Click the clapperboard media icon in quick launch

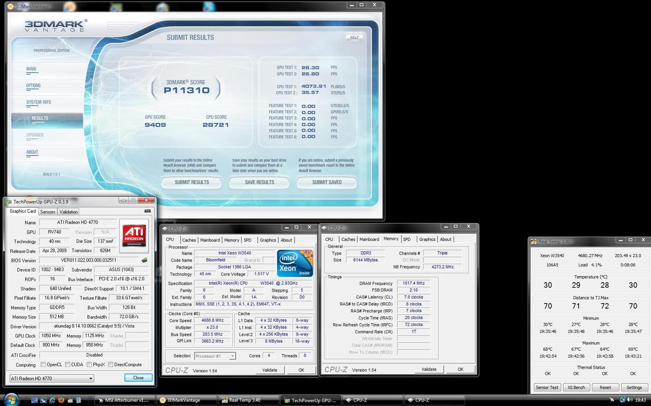click(x=70, y=400)
